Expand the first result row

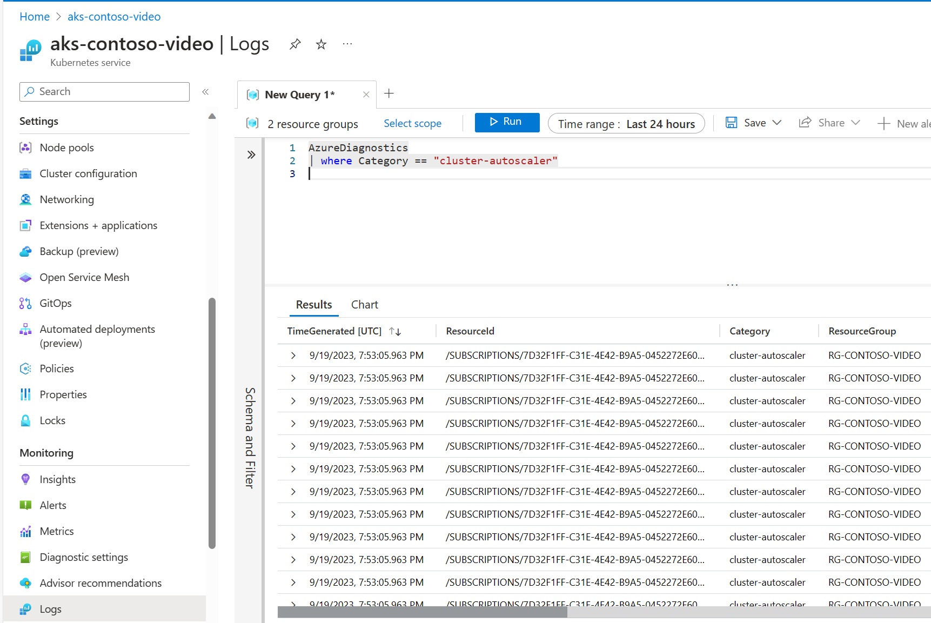[x=293, y=356]
